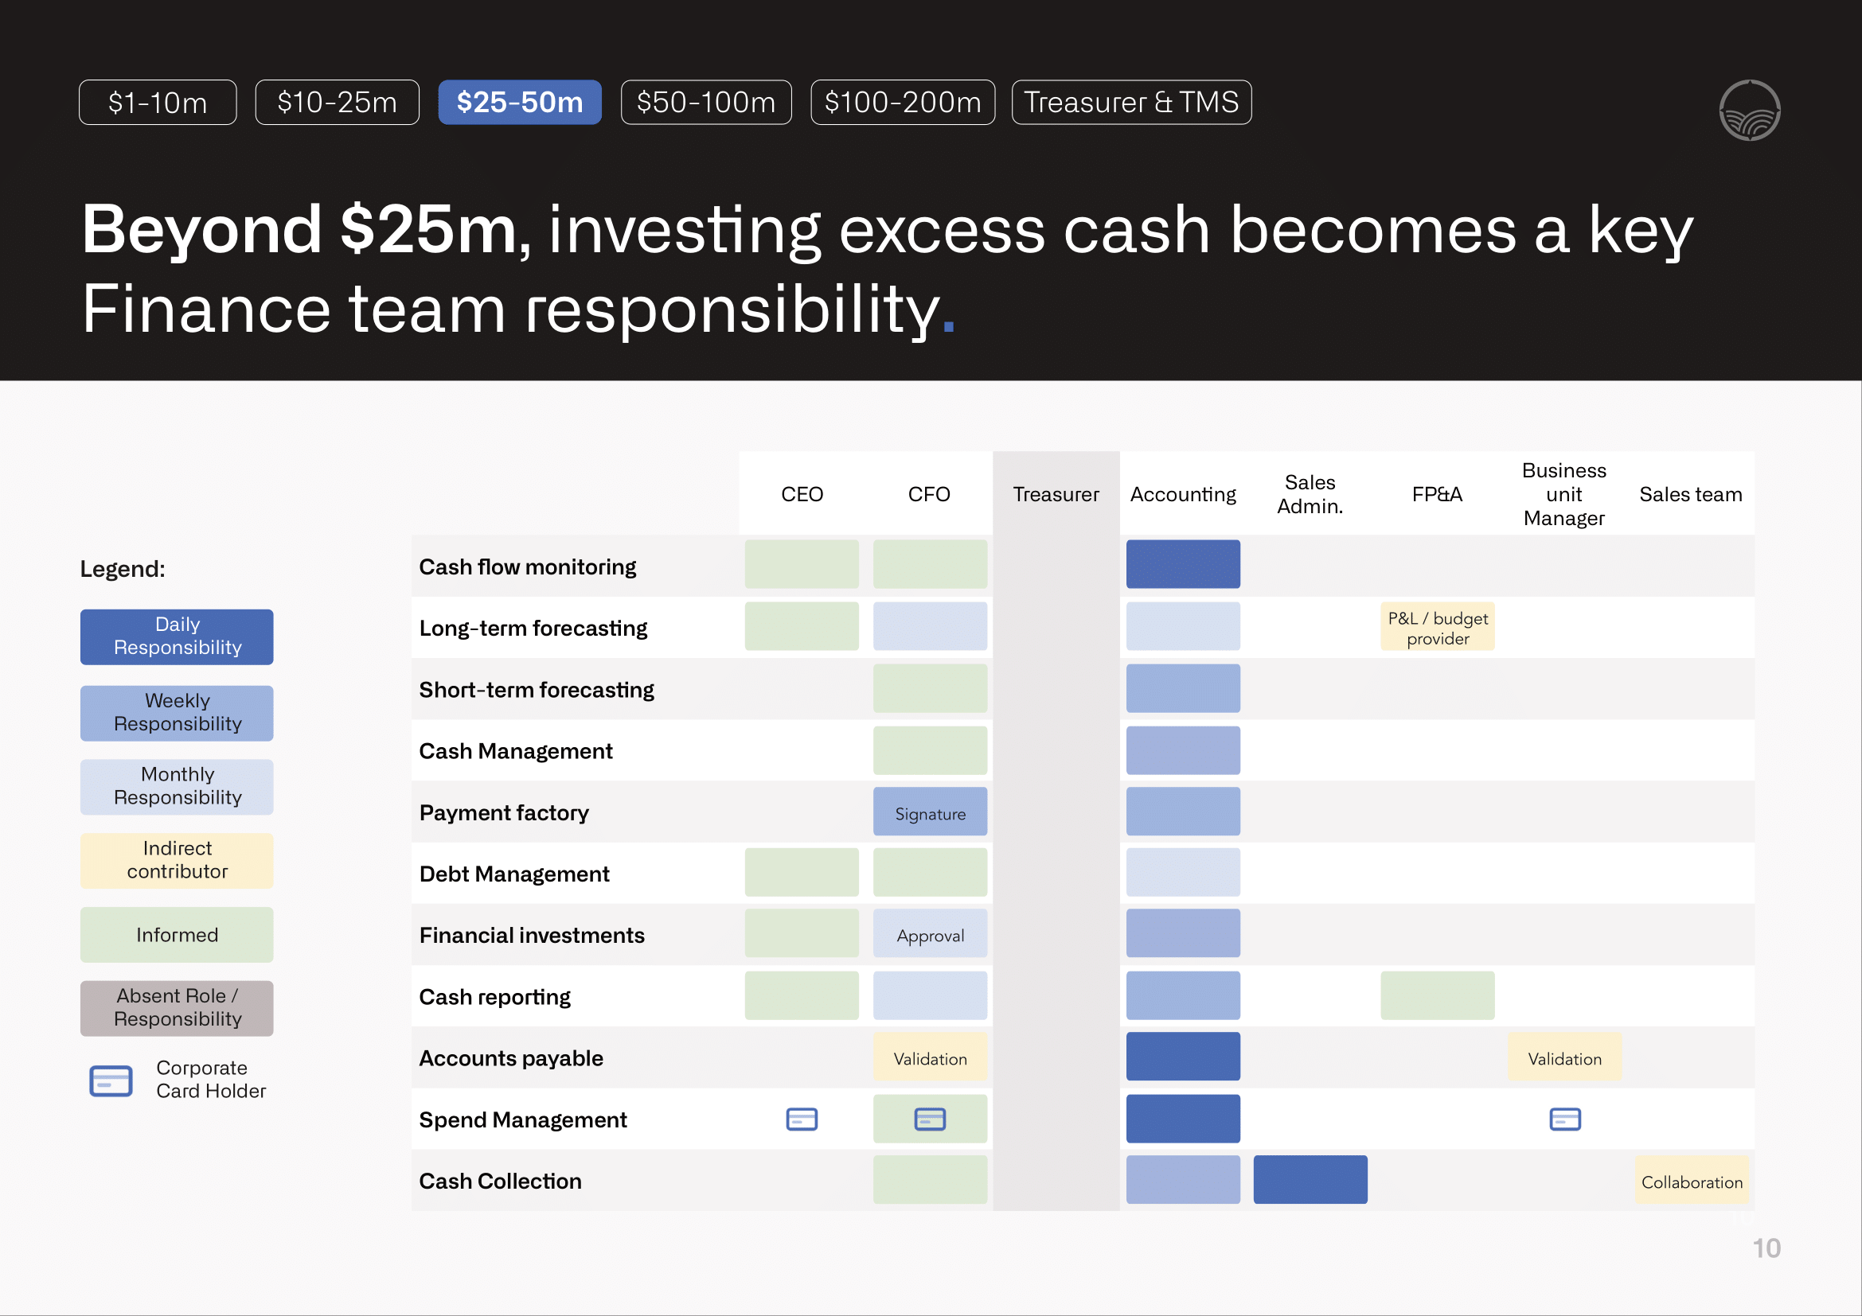This screenshot has width=1862, height=1316.
Task: Click the Approval badge for Financial investments
Action: [x=929, y=935]
